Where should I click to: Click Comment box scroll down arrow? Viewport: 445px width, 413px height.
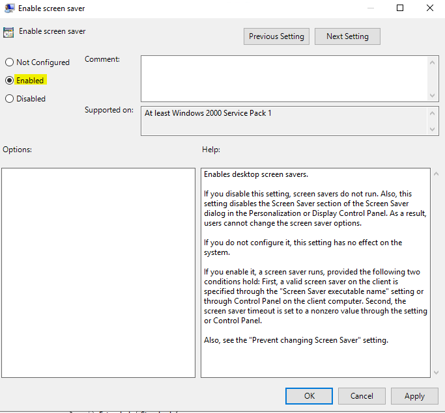pos(433,96)
